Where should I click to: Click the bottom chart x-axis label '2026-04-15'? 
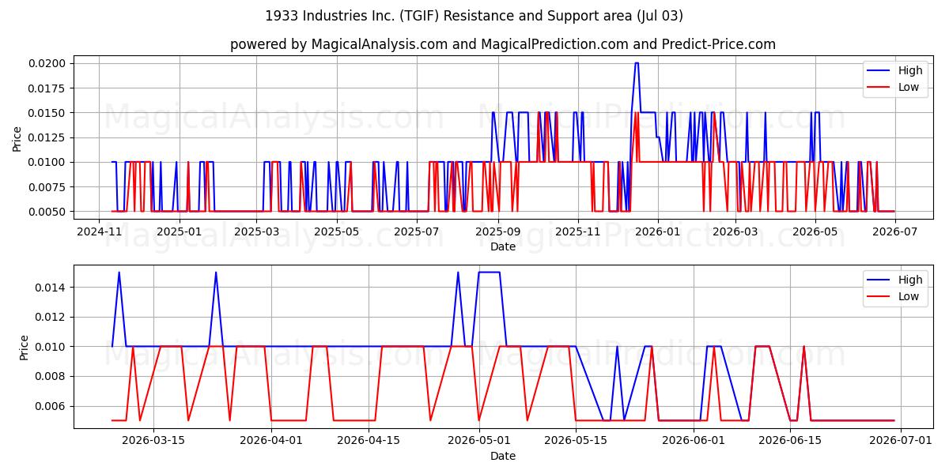pos(368,442)
